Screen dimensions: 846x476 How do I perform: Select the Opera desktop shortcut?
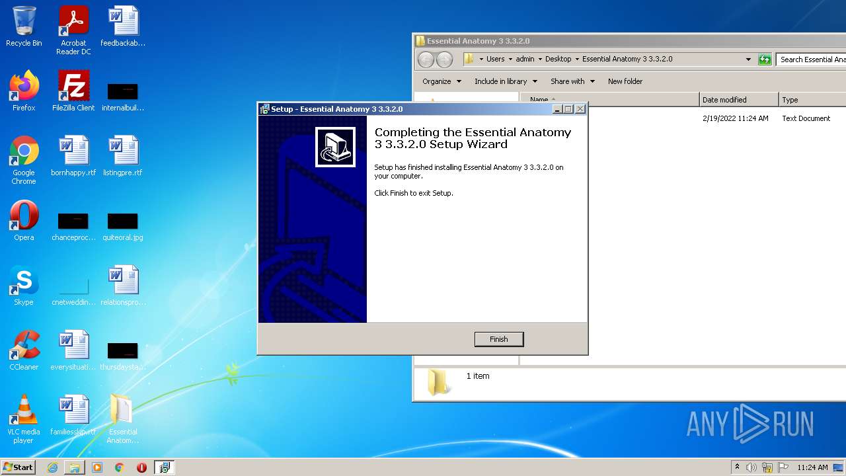[24, 221]
